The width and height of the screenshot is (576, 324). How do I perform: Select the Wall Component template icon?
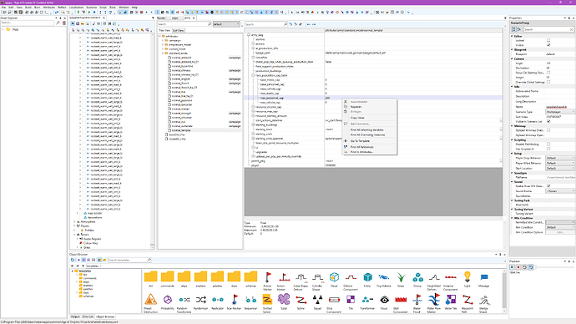pos(401,300)
